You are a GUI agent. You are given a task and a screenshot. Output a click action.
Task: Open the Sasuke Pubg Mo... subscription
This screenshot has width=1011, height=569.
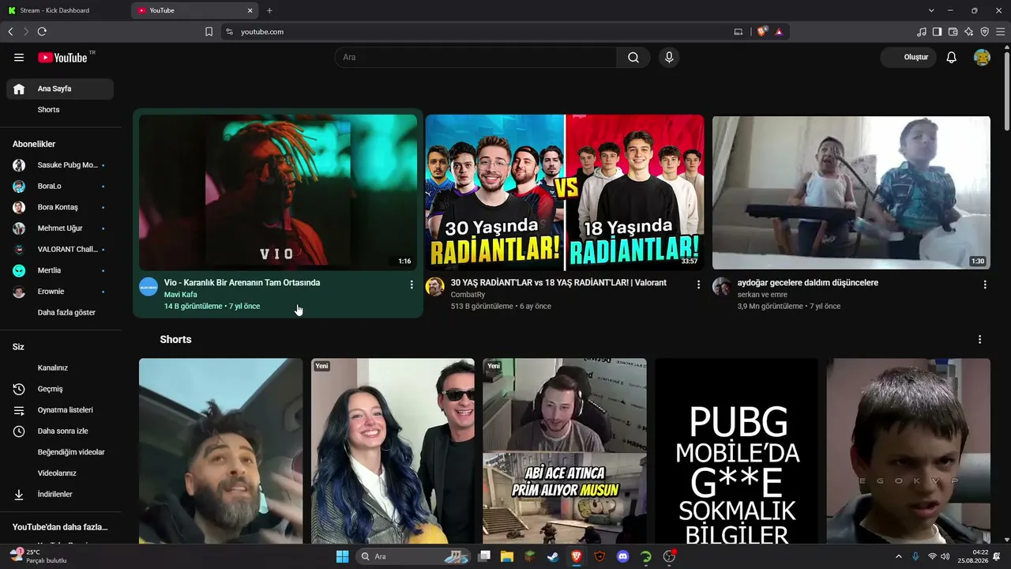[60, 165]
